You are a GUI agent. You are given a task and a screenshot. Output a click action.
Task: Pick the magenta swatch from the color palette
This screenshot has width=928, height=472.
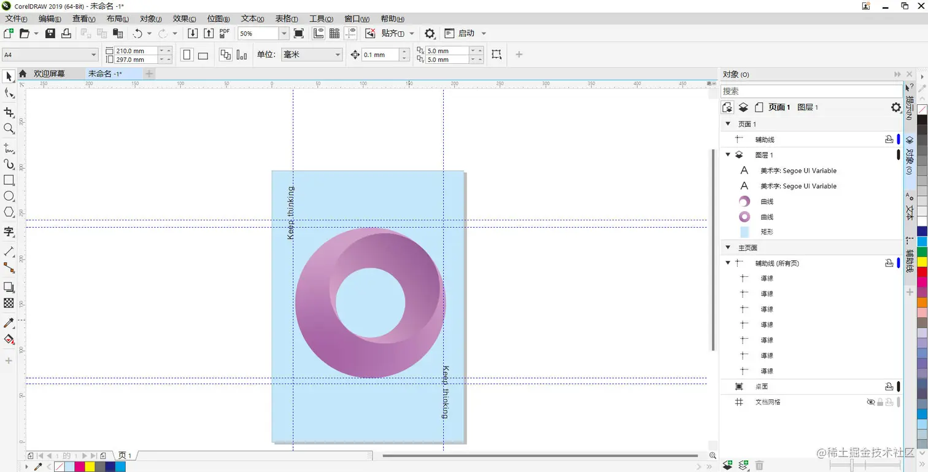pos(81,466)
